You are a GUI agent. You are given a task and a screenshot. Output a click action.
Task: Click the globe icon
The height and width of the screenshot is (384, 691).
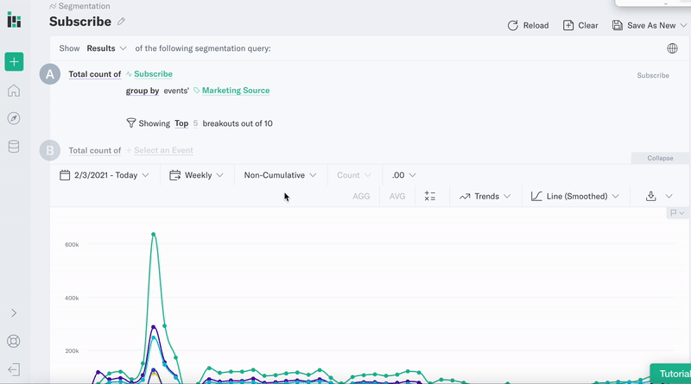point(672,48)
